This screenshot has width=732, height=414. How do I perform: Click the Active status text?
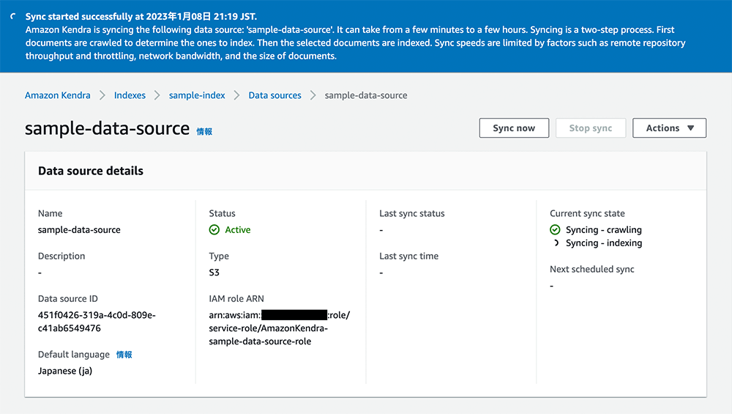(x=238, y=230)
